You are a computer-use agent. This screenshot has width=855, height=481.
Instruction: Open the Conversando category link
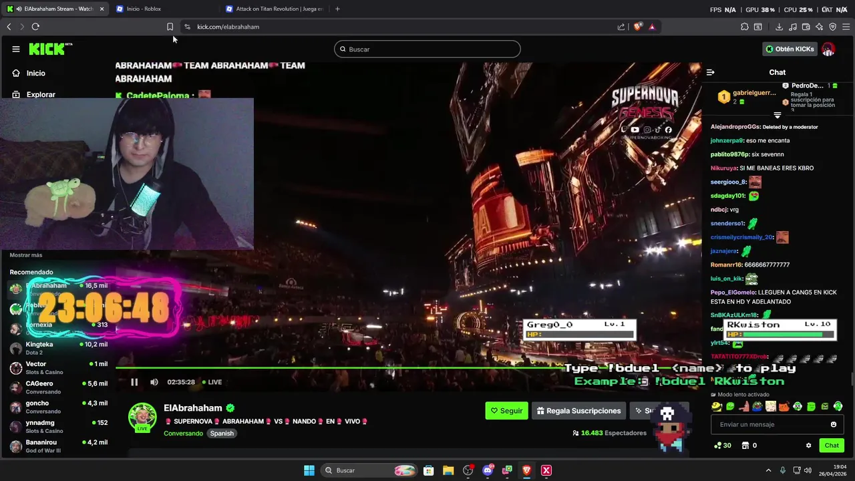183,434
